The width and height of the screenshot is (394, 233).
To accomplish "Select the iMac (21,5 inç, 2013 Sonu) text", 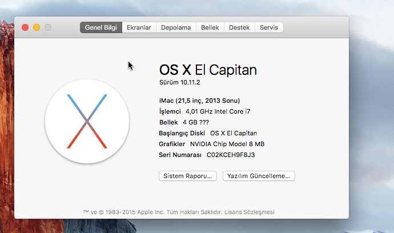I will pyautogui.click(x=199, y=101).
